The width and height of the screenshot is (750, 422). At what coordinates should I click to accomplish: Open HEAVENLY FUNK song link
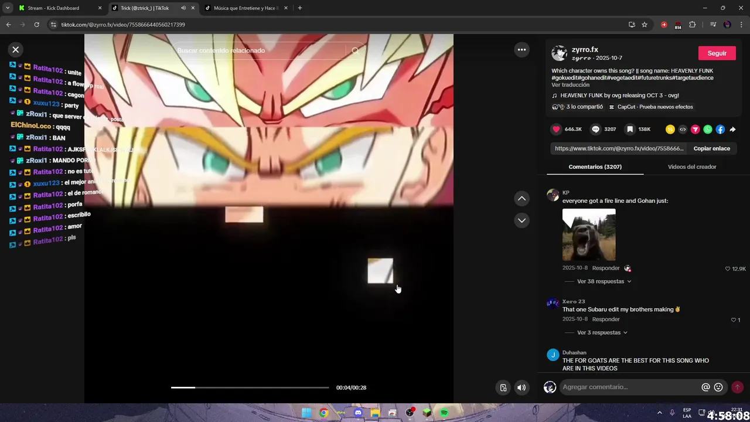615,96
